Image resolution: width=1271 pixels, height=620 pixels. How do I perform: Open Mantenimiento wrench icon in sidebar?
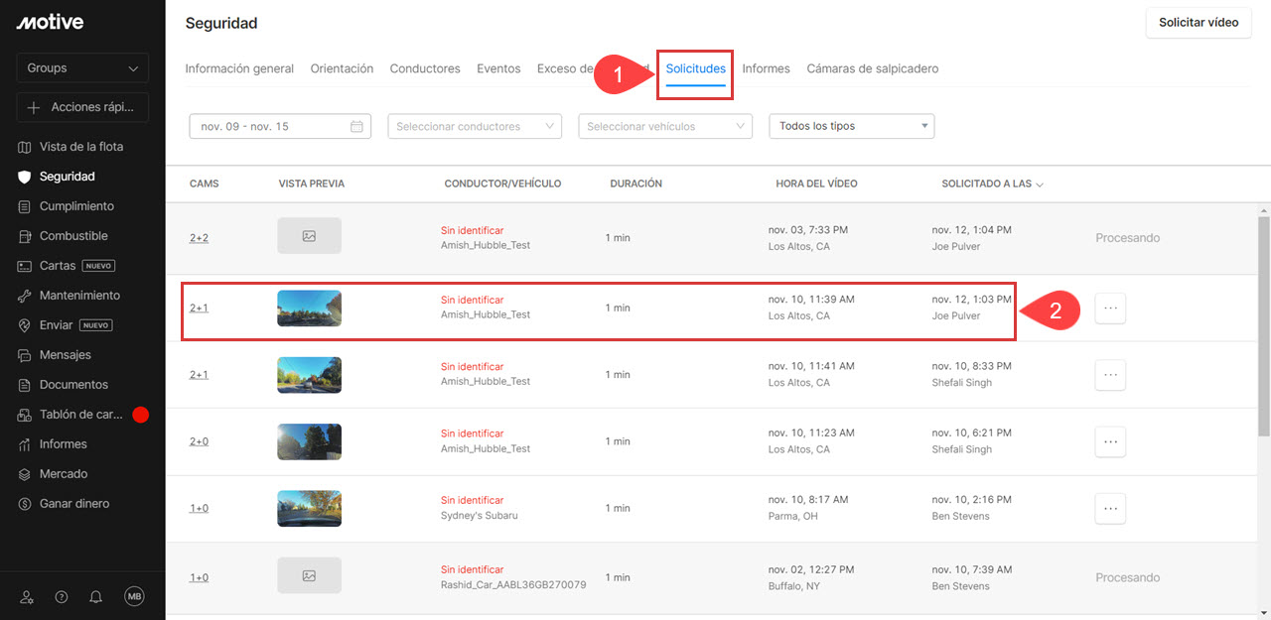tap(25, 296)
